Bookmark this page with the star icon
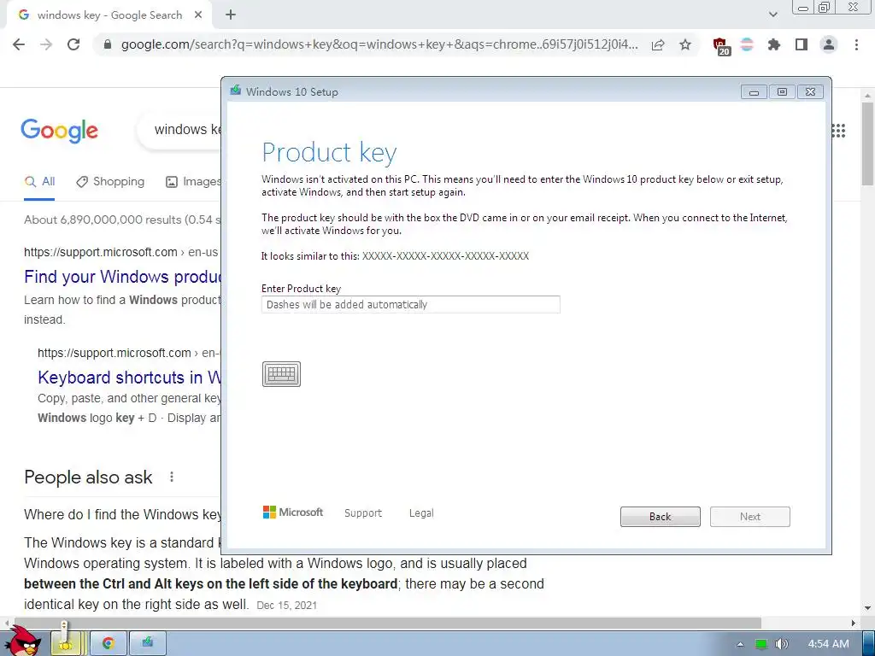 coord(685,44)
